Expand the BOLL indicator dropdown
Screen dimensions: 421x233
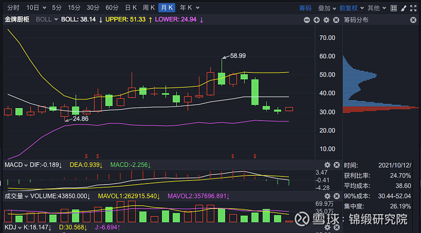[47, 19]
